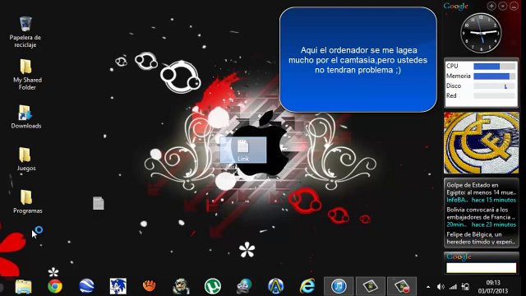
Task: Open the gamepad globe taskbar icon
Action: pos(244,286)
